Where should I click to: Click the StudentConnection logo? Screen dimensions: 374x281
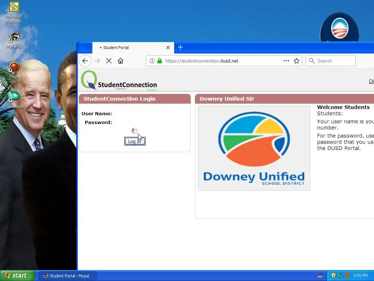119,80
